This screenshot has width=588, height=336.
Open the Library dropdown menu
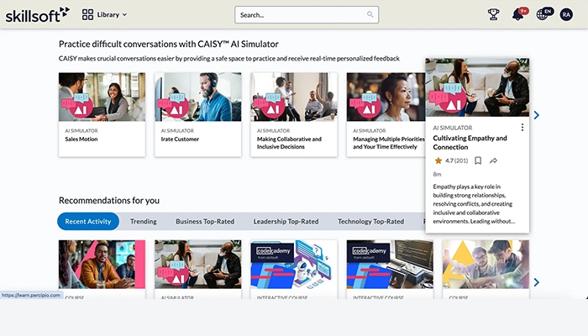click(x=105, y=14)
